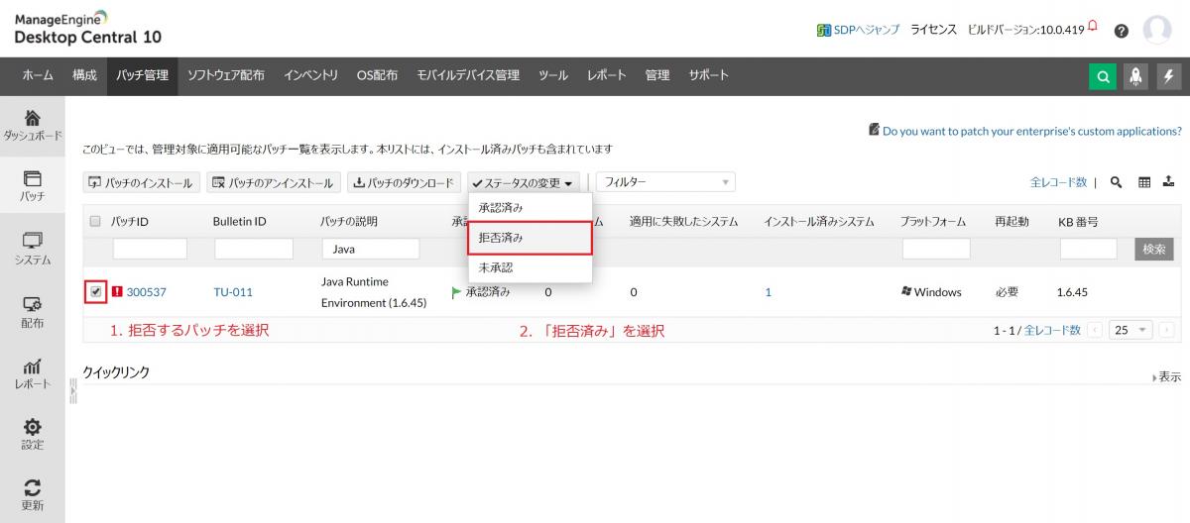Open the 配布 sidebar section

32,312
